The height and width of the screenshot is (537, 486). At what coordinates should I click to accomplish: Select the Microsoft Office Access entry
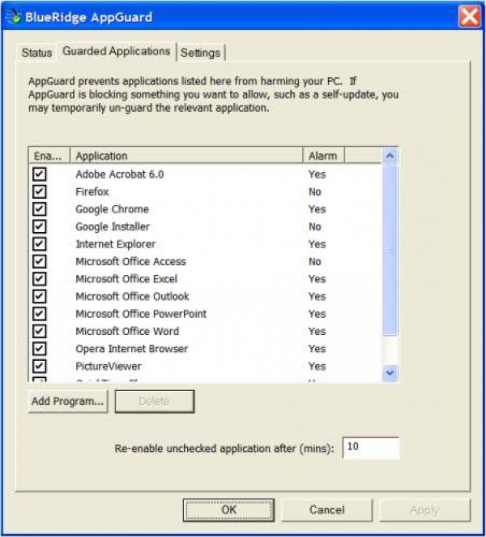pos(205,261)
